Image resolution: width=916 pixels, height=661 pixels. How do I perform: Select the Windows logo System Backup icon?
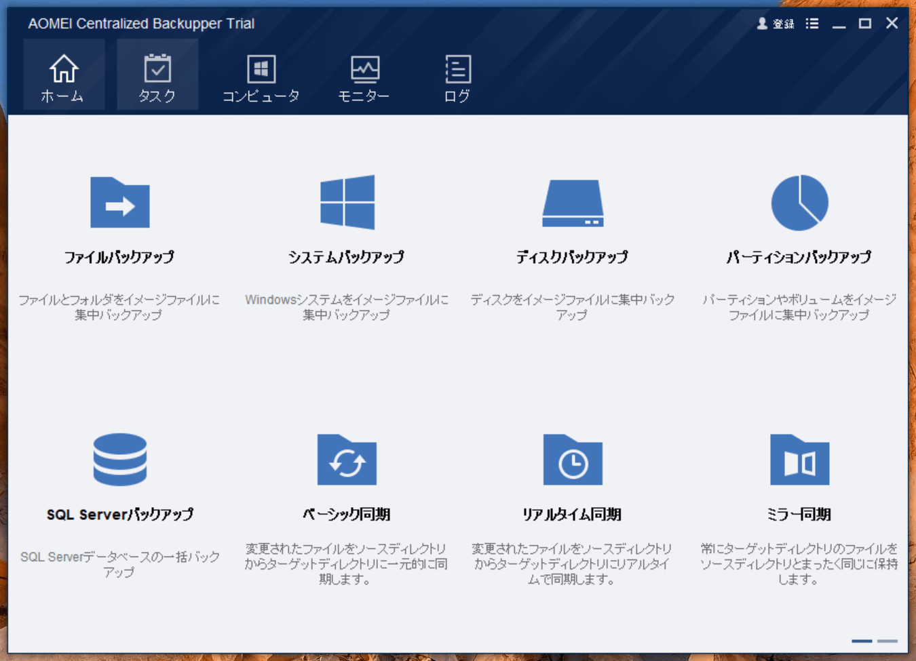pyautogui.click(x=347, y=202)
